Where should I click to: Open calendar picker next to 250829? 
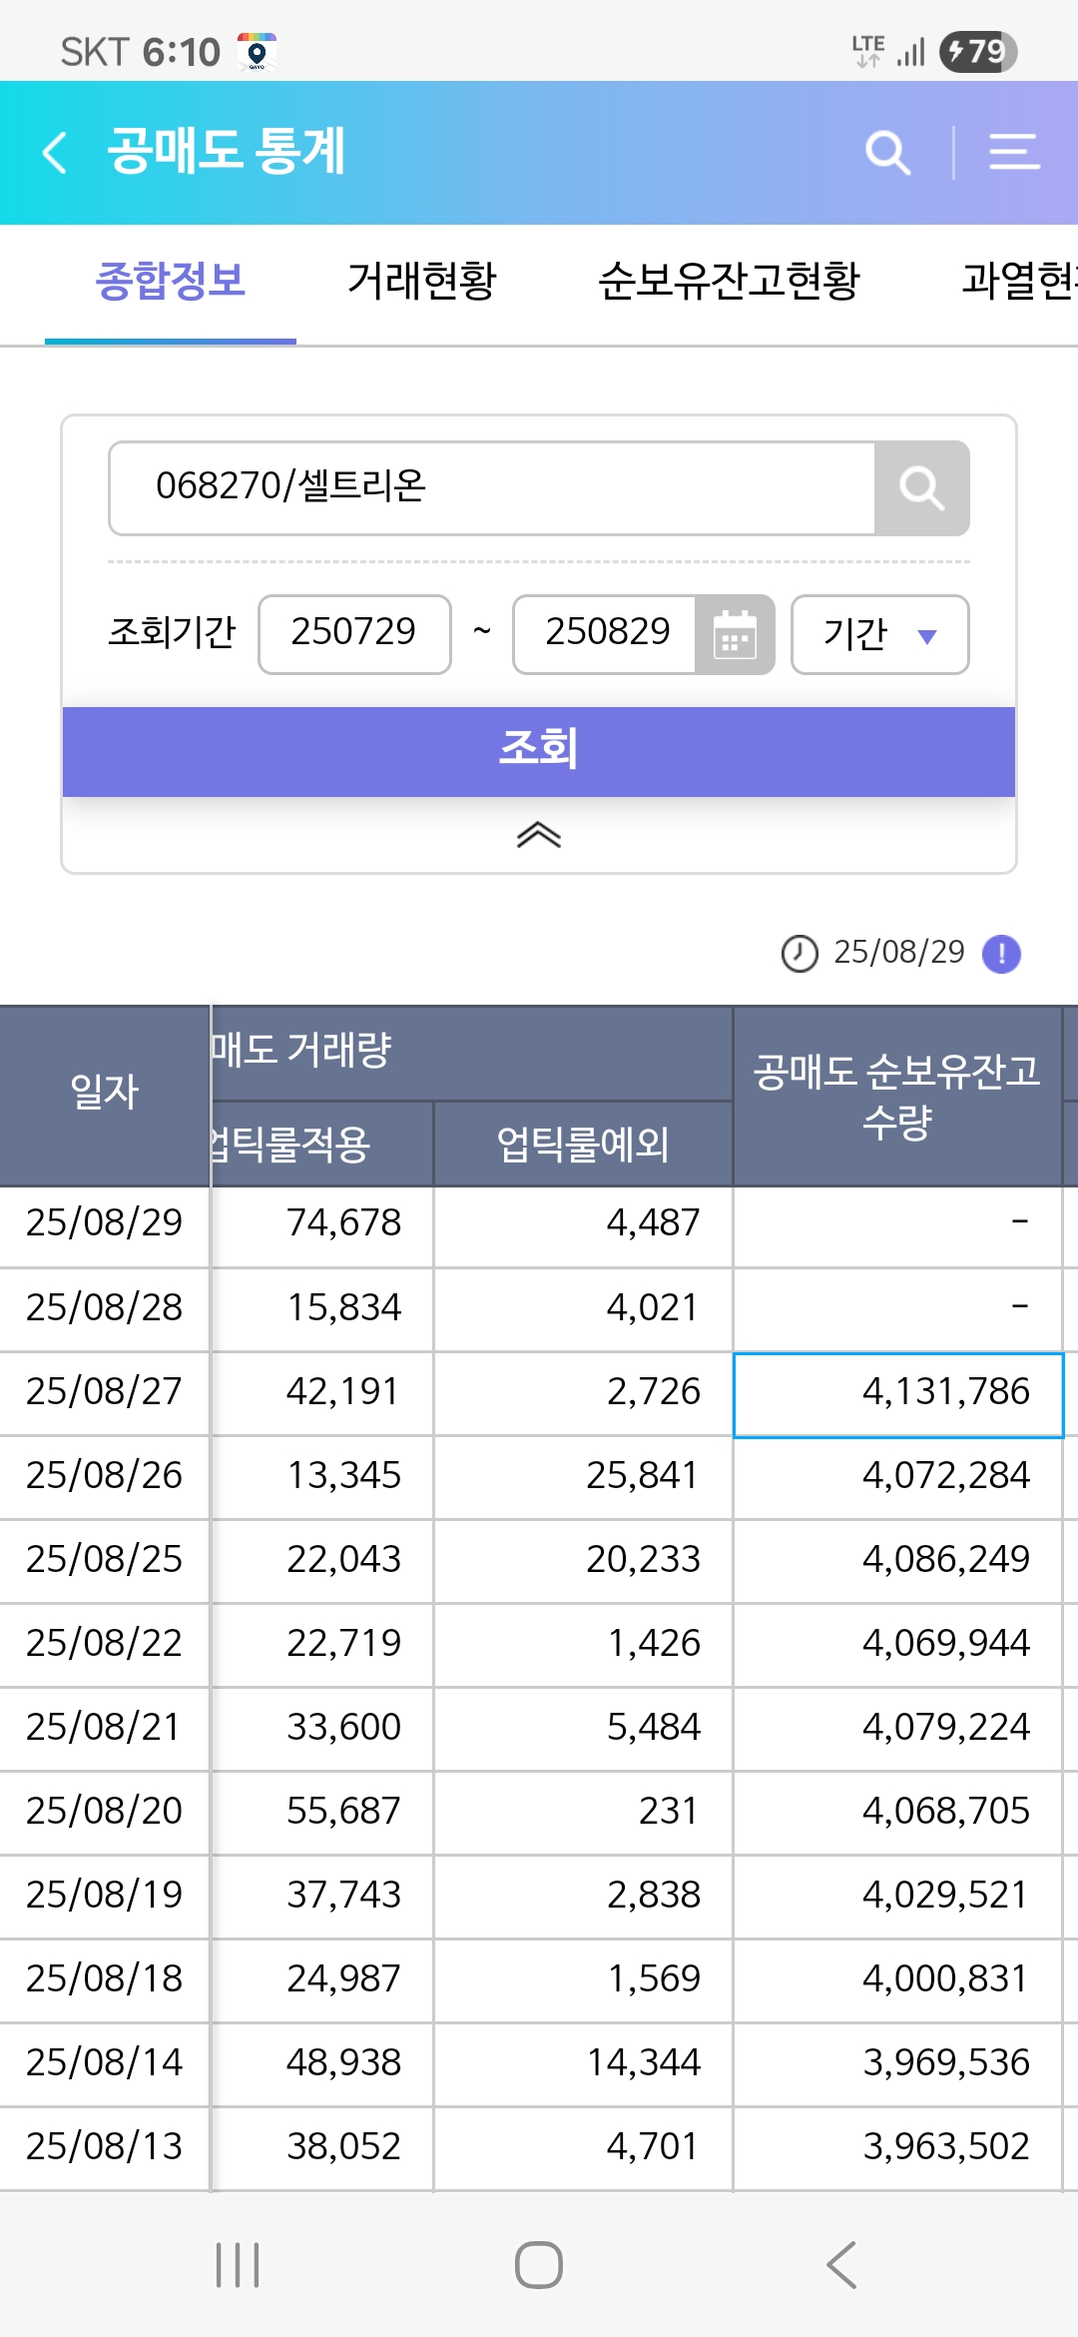click(x=735, y=635)
